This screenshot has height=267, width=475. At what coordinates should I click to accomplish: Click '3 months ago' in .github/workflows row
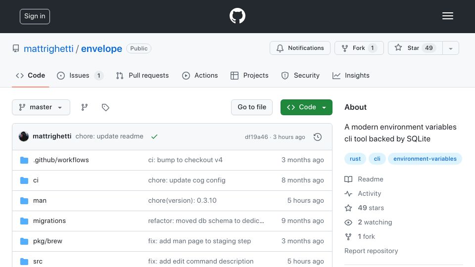click(x=303, y=160)
